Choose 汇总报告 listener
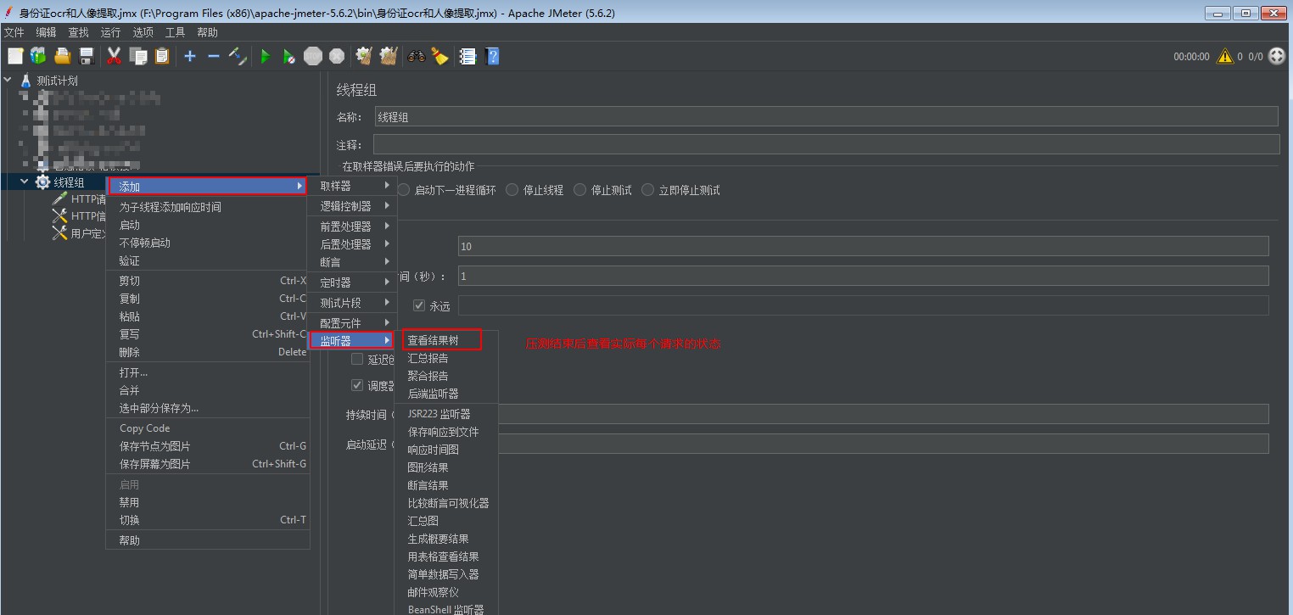The image size is (1293, 615). coord(446,358)
